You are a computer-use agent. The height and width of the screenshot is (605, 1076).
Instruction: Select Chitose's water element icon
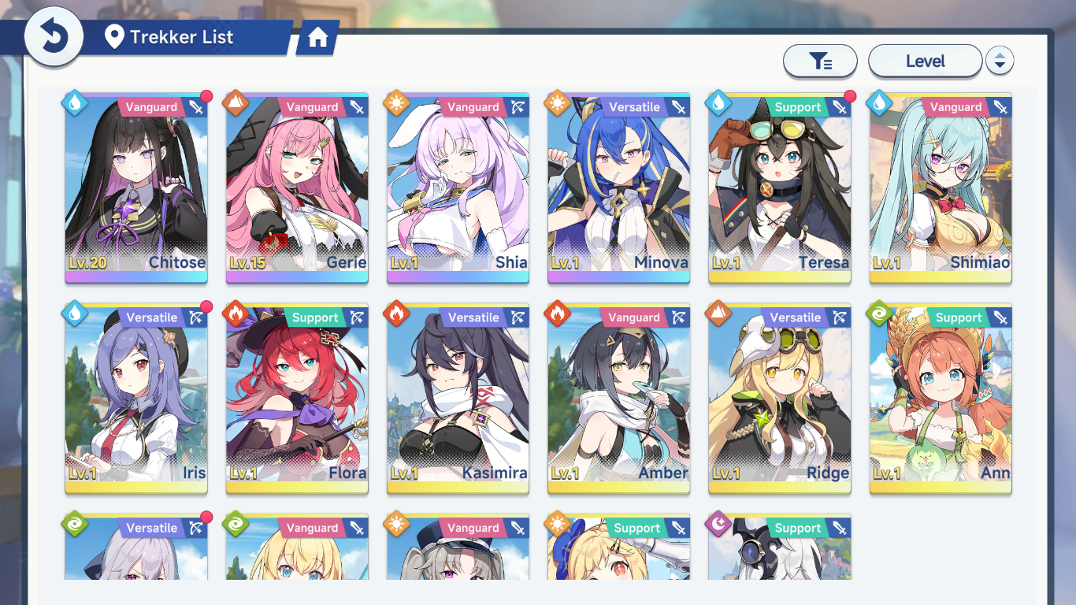[x=76, y=103]
